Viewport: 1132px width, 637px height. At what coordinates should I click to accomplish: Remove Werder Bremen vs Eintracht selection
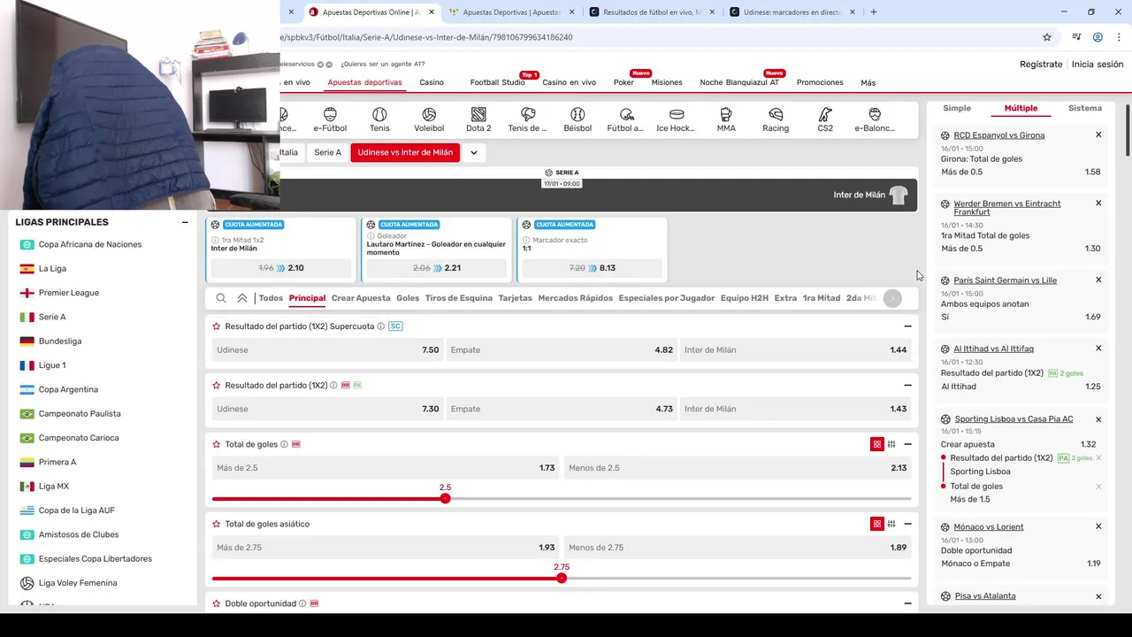coord(1098,203)
